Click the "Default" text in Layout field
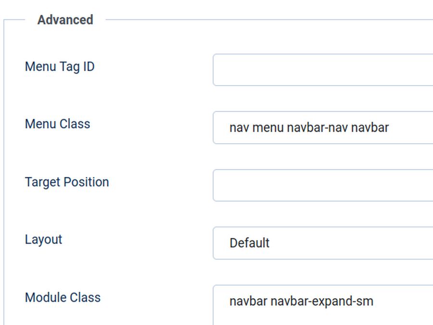The image size is (433, 325). click(249, 243)
